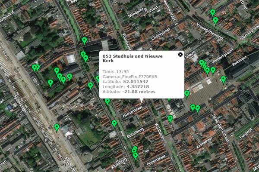Select the green marker directly right of the popup edge
259x172 pixels.
[x=187, y=94]
